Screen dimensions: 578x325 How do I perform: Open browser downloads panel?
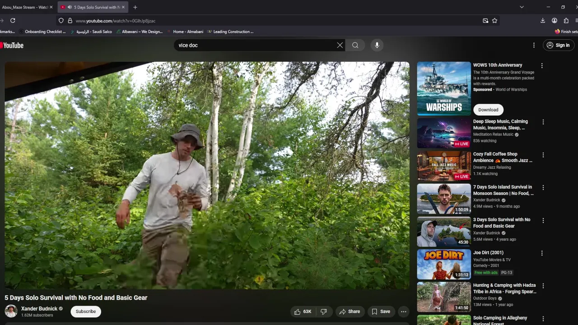[x=543, y=21]
